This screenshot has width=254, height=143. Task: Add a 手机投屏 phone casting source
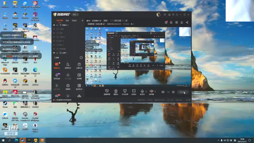(125, 92)
